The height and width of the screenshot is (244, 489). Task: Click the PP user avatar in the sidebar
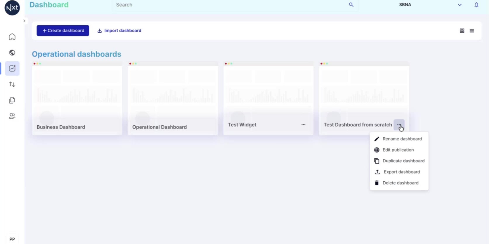pyautogui.click(x=12, y=239)
